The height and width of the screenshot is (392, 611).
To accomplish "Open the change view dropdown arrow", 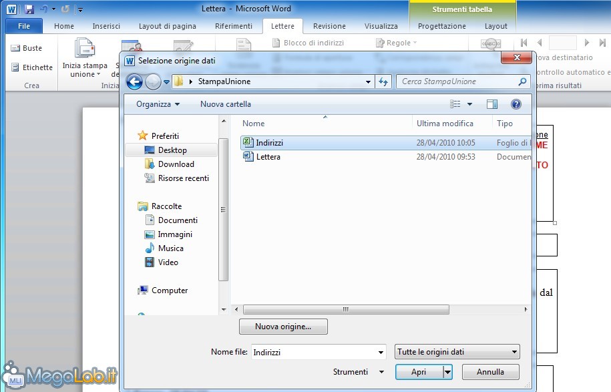I will coord(469,104).
